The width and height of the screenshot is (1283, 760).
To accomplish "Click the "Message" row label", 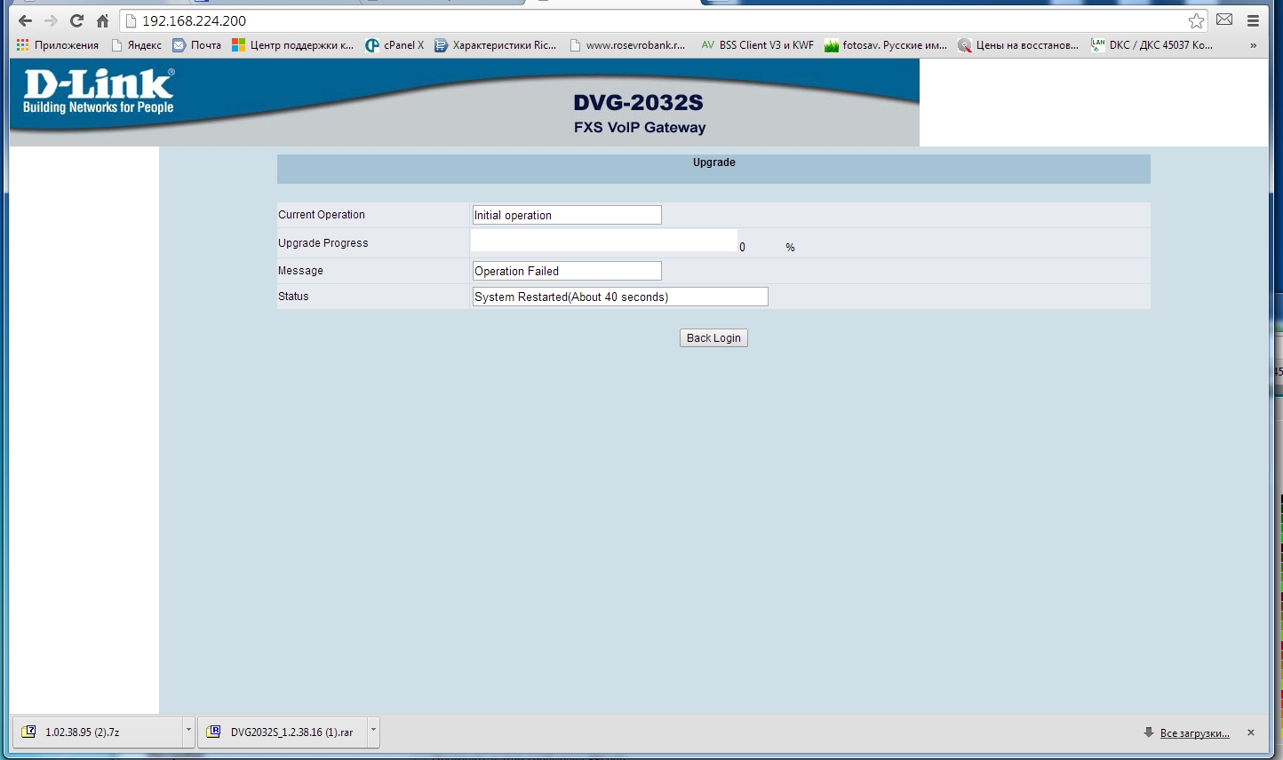I will tap(301, 271).
